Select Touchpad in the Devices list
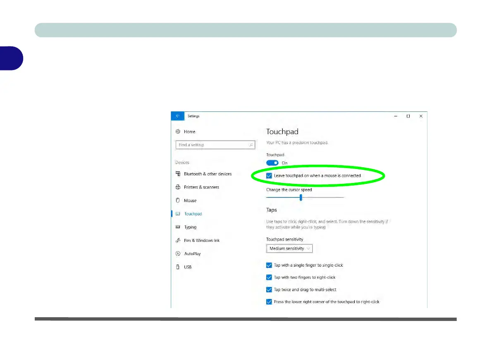This screenshot has height=347, width=492. point(193,214)
